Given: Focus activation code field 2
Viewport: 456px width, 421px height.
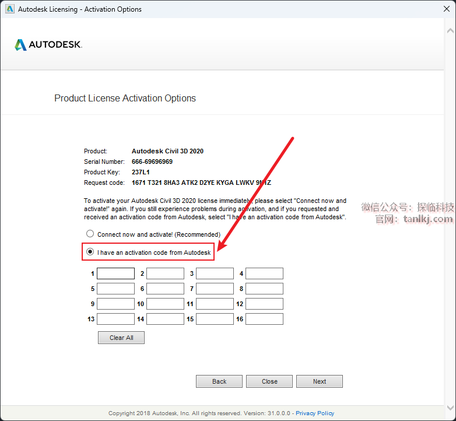Looking at the screenshot, I should point(165,273).
